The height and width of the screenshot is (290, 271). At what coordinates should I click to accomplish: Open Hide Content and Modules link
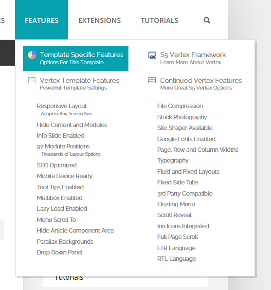[72, 125]
